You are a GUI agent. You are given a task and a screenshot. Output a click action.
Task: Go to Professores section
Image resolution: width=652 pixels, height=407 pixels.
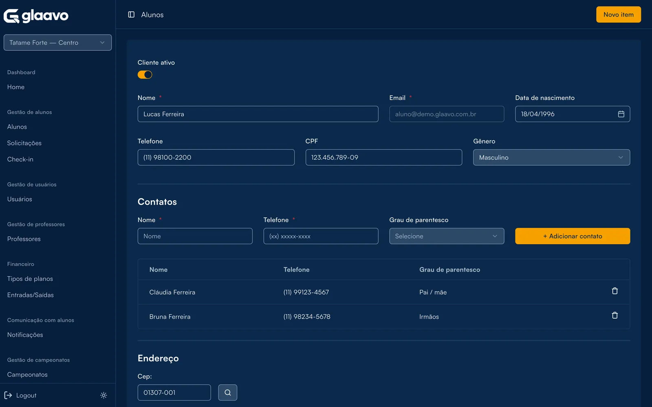coord(24,239)
